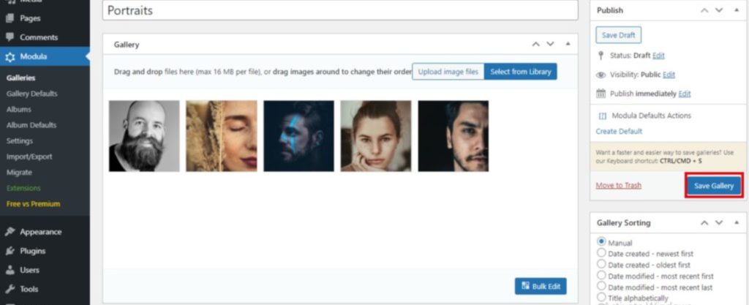The height and width of the screenshot is (305, 749).
Task: Collapse the Publish panel toggle arrow
Action: [x=734, y=10]
